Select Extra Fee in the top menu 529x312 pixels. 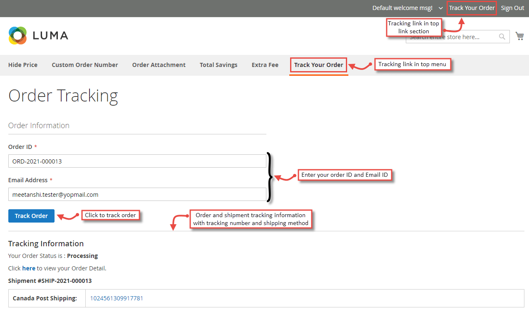[x=265, y=65]
